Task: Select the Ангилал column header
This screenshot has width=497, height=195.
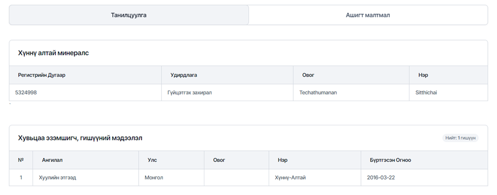Action: point(86,160)
